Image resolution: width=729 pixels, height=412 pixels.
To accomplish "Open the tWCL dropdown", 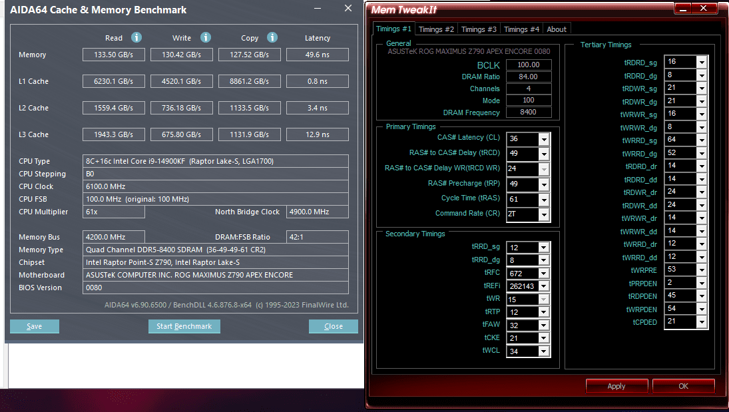I will pos(543,351).
